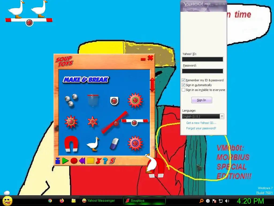Open the Help menu in Yahoo window
Image resolution: width=274 pixels, height=206 pixels.
pyautogui.click(x=204, y=9)
